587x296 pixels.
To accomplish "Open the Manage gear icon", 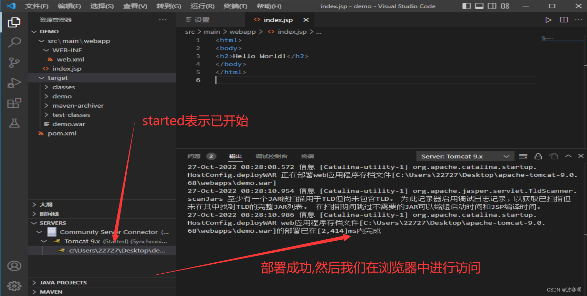I will click(x=14, y=286).
